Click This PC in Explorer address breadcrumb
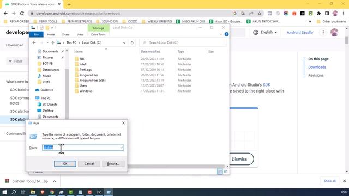The width and height of the screenshot is (349, 196). (71, 42)
